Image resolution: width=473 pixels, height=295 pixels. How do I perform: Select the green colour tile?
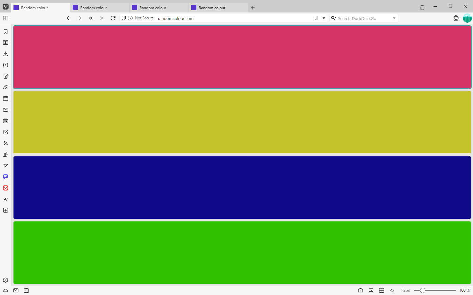[242, 253]
